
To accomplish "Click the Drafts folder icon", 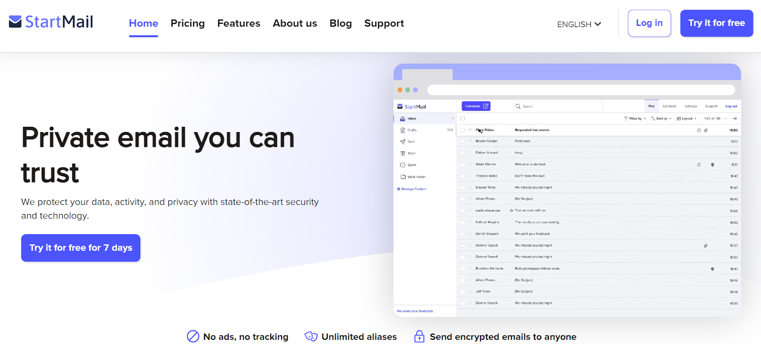I will (403, 130).
